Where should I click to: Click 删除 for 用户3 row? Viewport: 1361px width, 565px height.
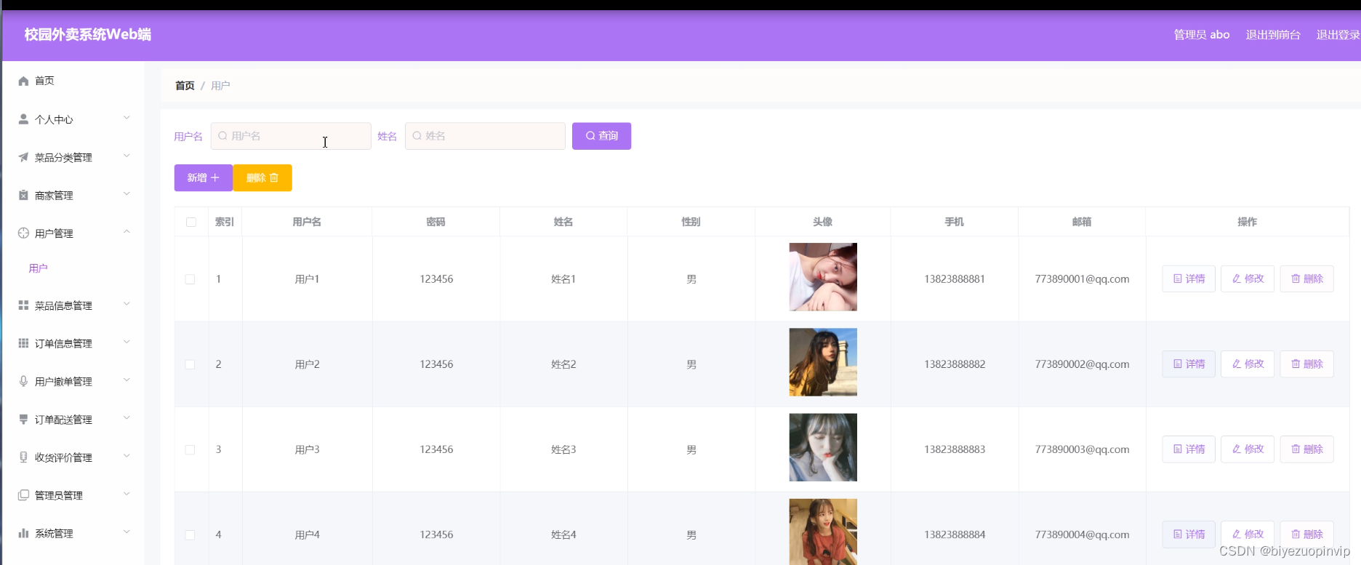pyautogui.click(x=1306, y=449)
